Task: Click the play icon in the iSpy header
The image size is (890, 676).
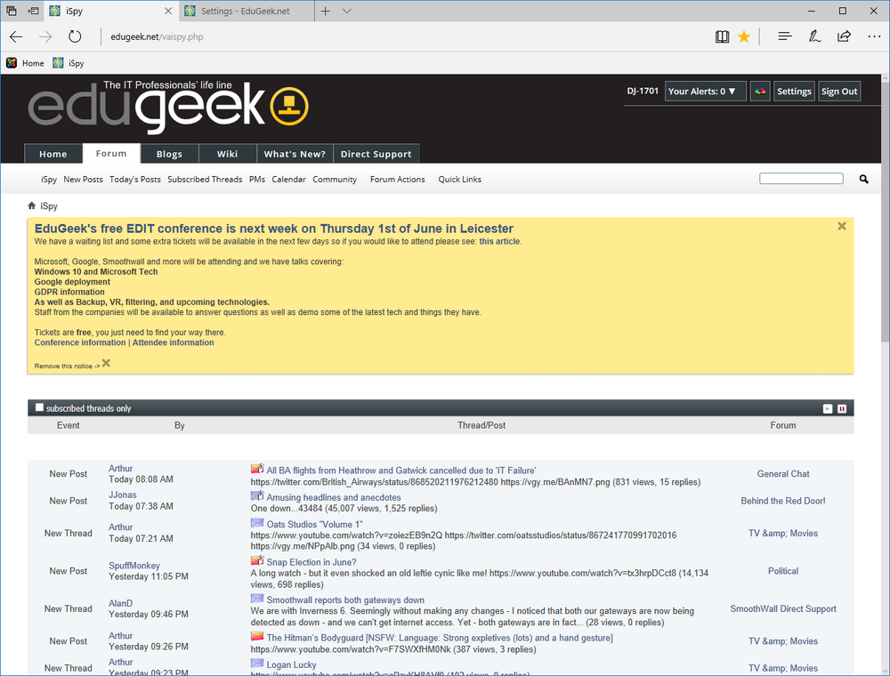Action: pos(828,409)
